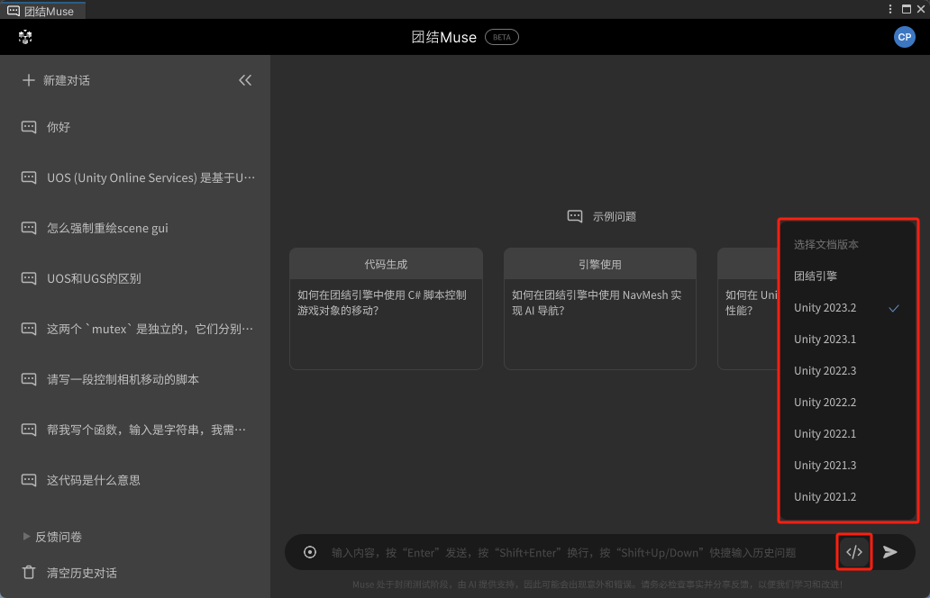Click the circular target icon in input bar
Viewport: 930px width, 598px height.
coord(309,552)
